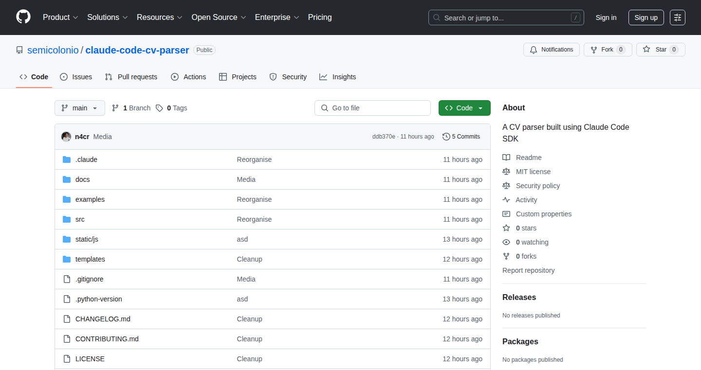Click the GitHub logo icon
The image size is (701, 370).
click(x=23, y=17)
